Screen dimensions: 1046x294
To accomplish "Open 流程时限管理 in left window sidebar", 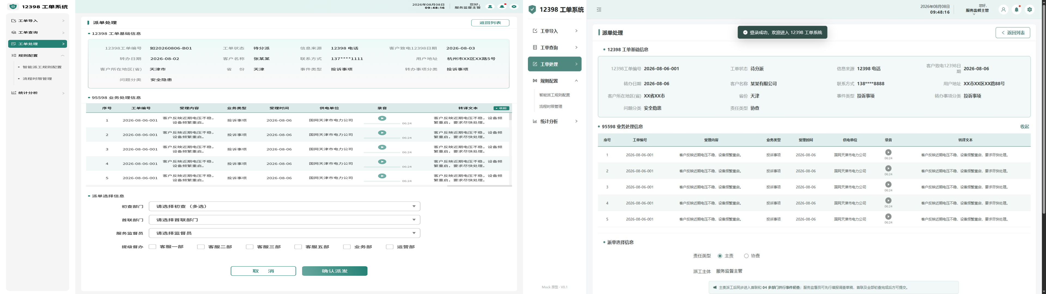I will pos(37,79).
